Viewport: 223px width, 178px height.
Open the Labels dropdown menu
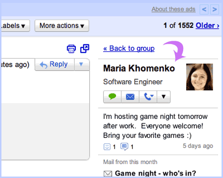(x=15, y=25)
